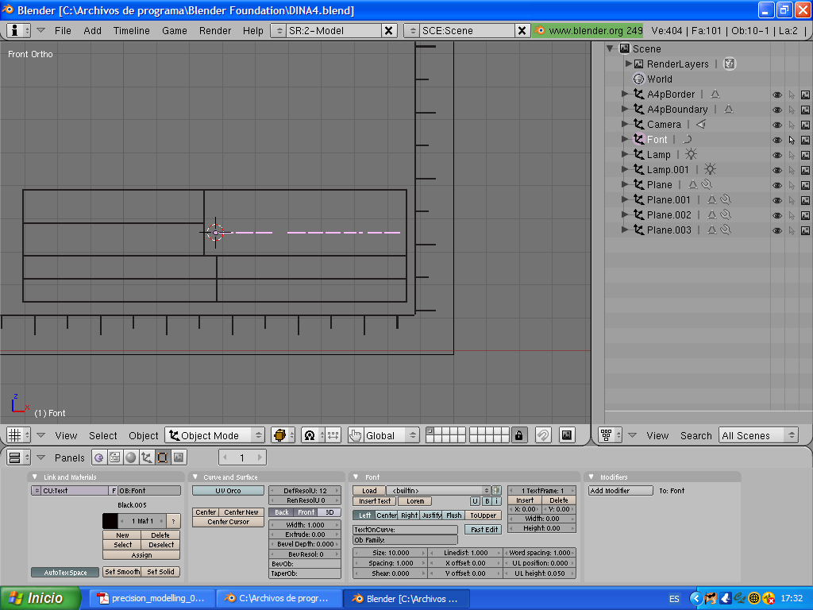Open the Timeline menu
813x610 pixels.
tap(131, 31)
